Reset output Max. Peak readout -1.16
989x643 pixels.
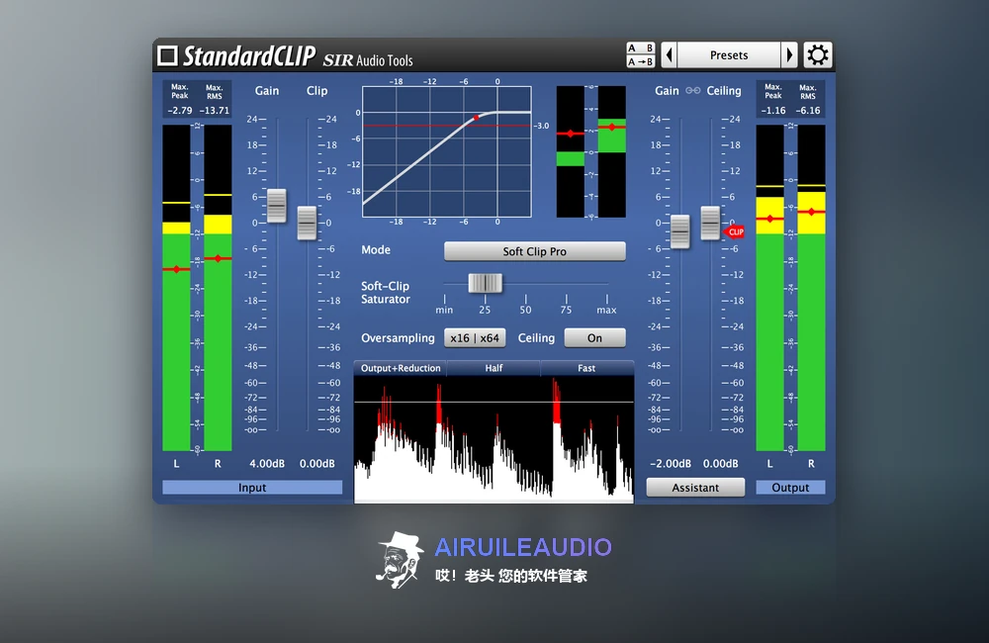pos(773,110)
